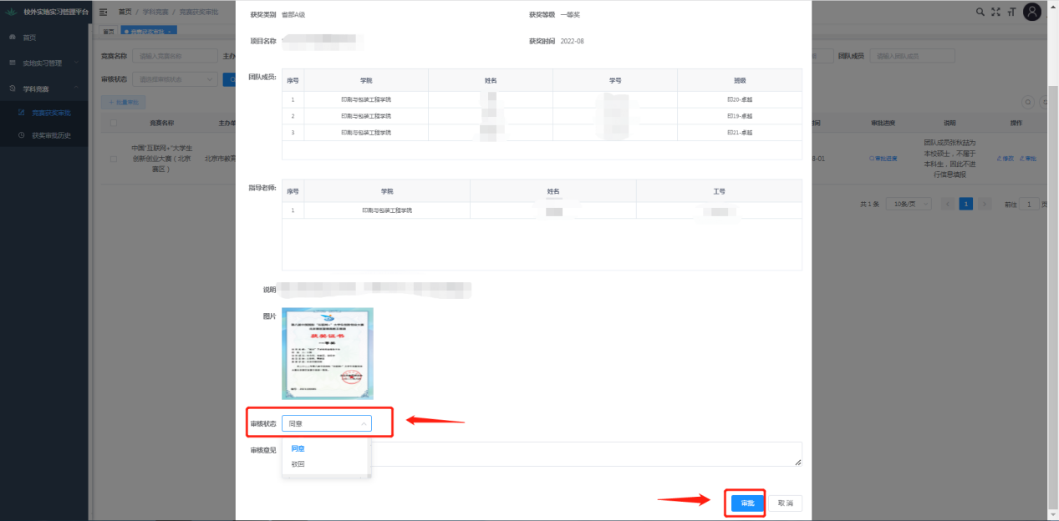Click the 审批进度 progress link in the row
1059x521 pixels.
883,158
